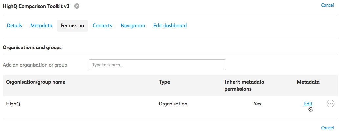
Task: Click the Type column header
Action: (x=164, y=82)
